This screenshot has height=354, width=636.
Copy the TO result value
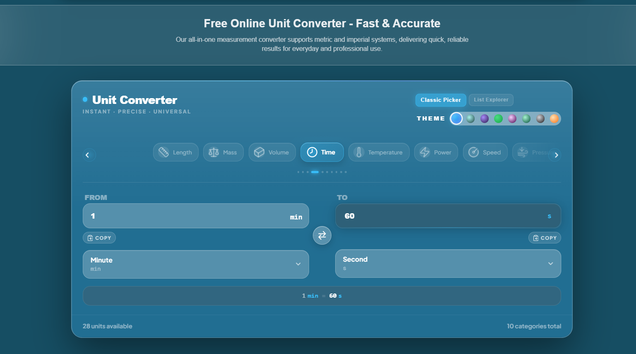(545, 238)
